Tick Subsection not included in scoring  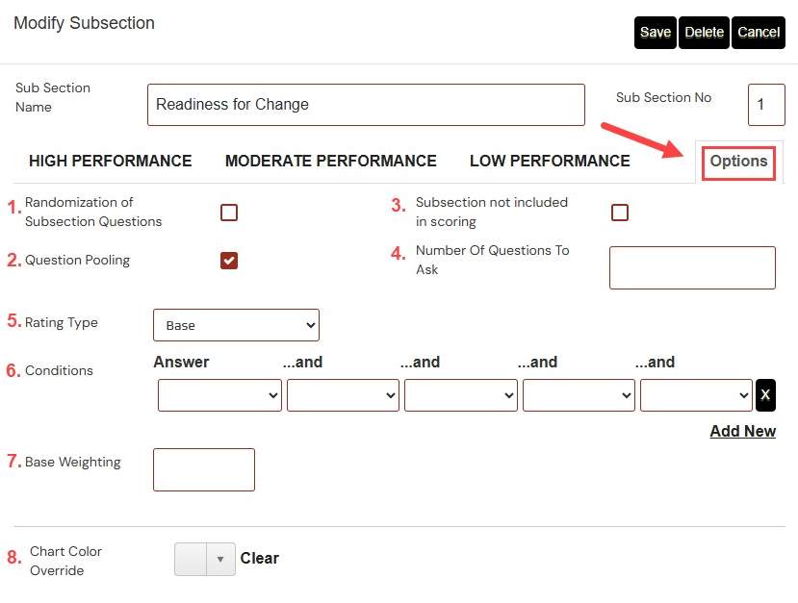pos(620,213)
